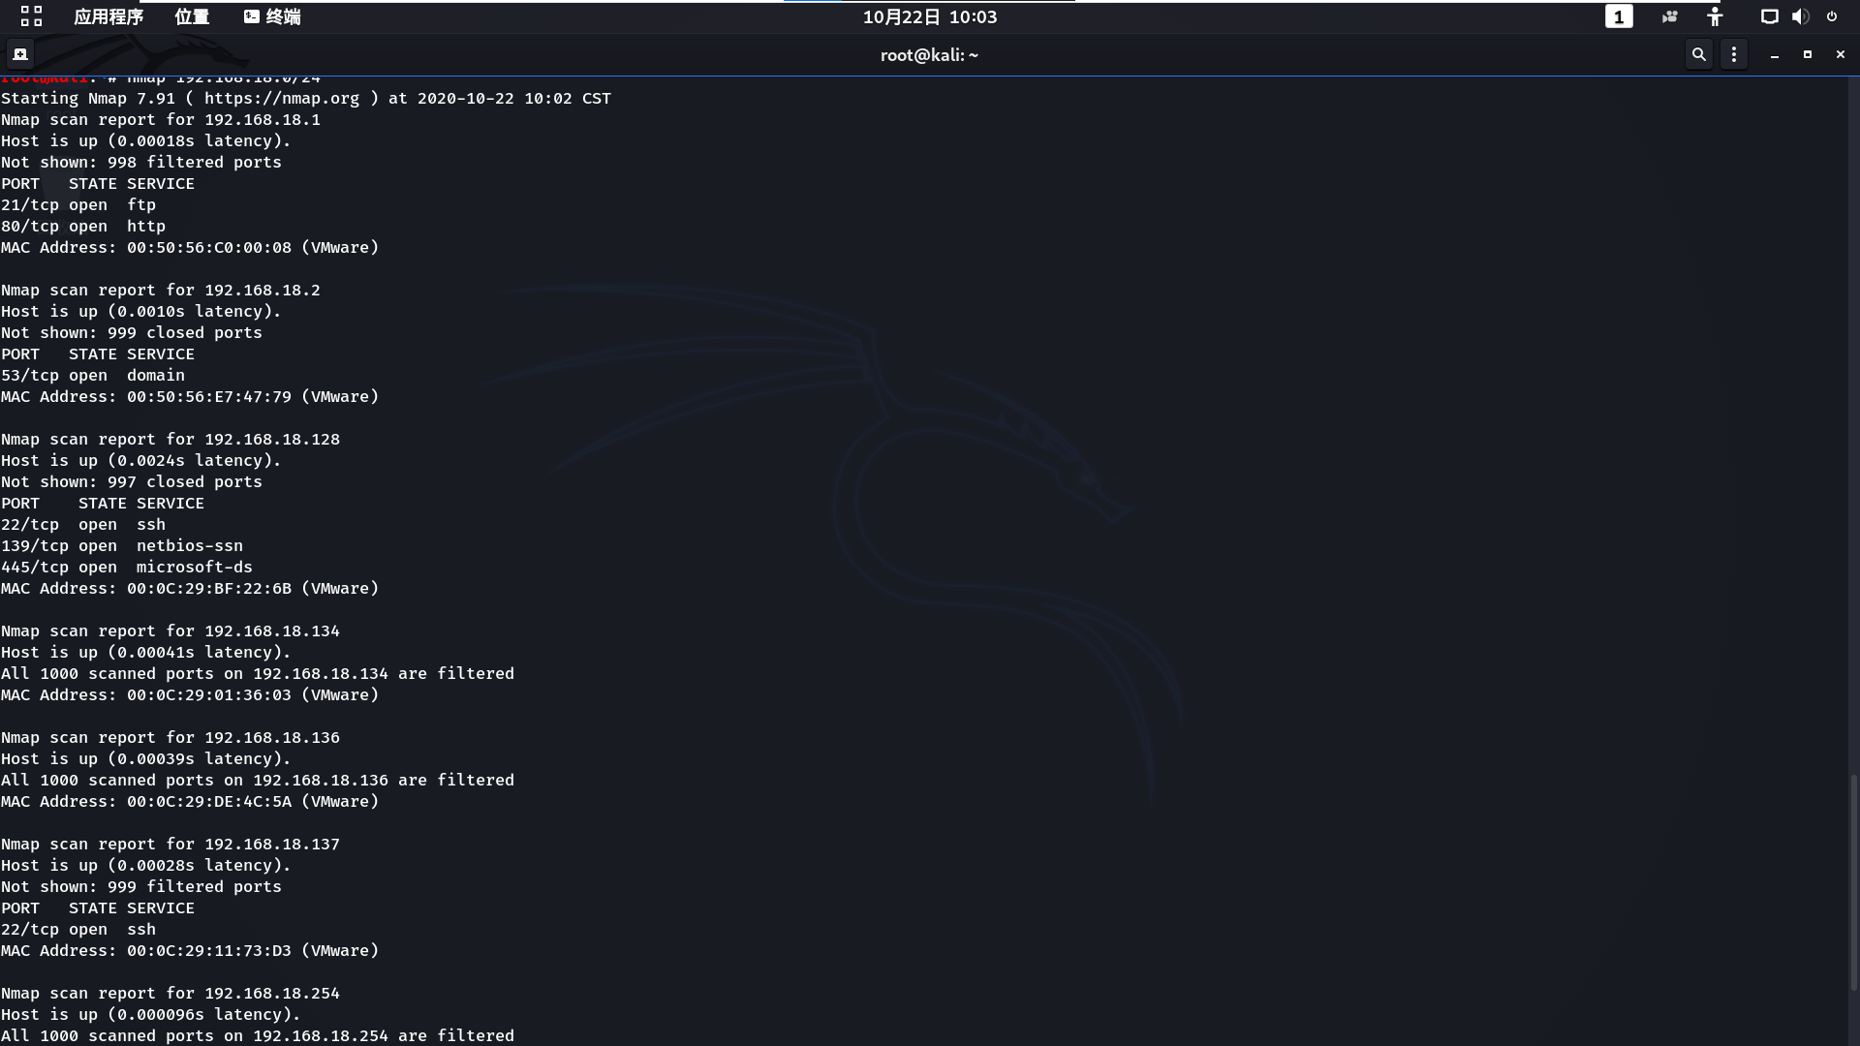Click the volume speaker icon
Image resolution: width=1860 pixels, height=1046 pixels.
pos(1800,16)
